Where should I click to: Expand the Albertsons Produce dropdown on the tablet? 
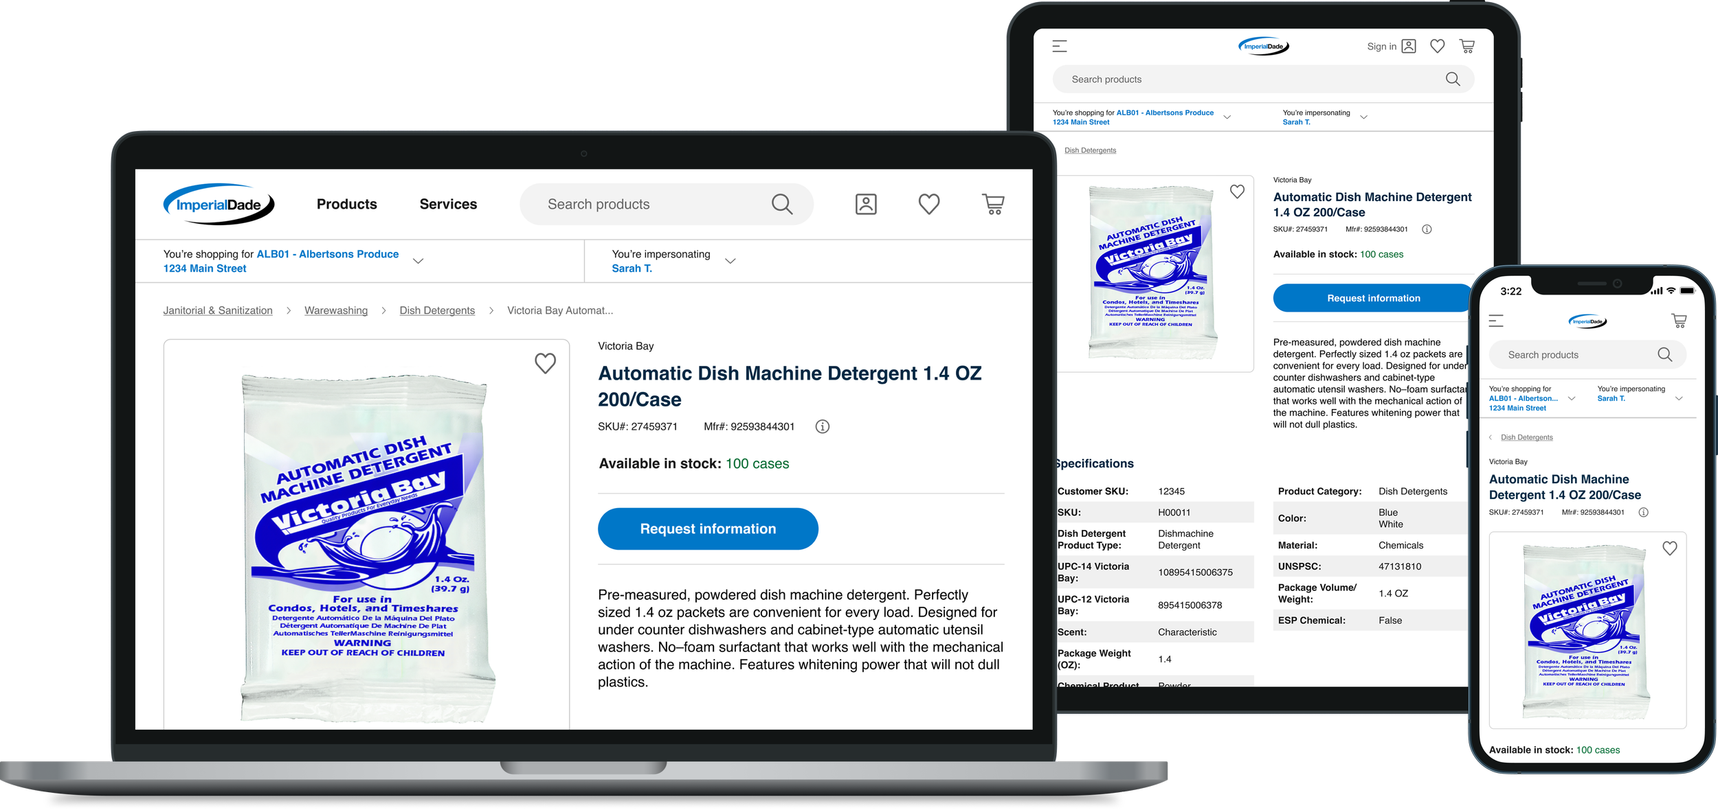(x=1227, y=117)
